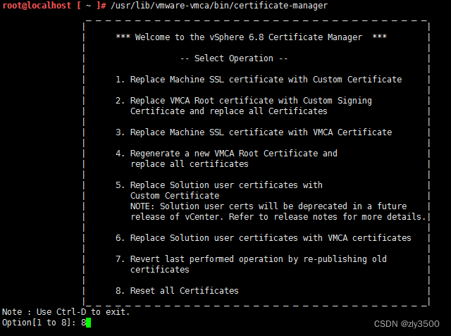451x336 pixels.
Task: Click option 3 Replace Machine SSL with VMCA Certificate
Action: [254, 132]
